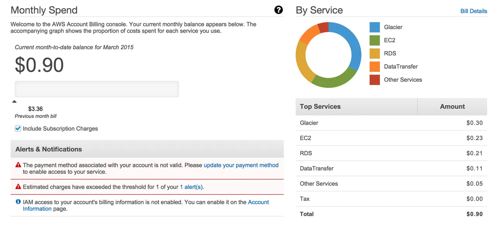Image resolution: width=497 pixels, height=238 pixels.
Task: Click the DataTransfer orange legend swatch
Action: coord(375,66)
